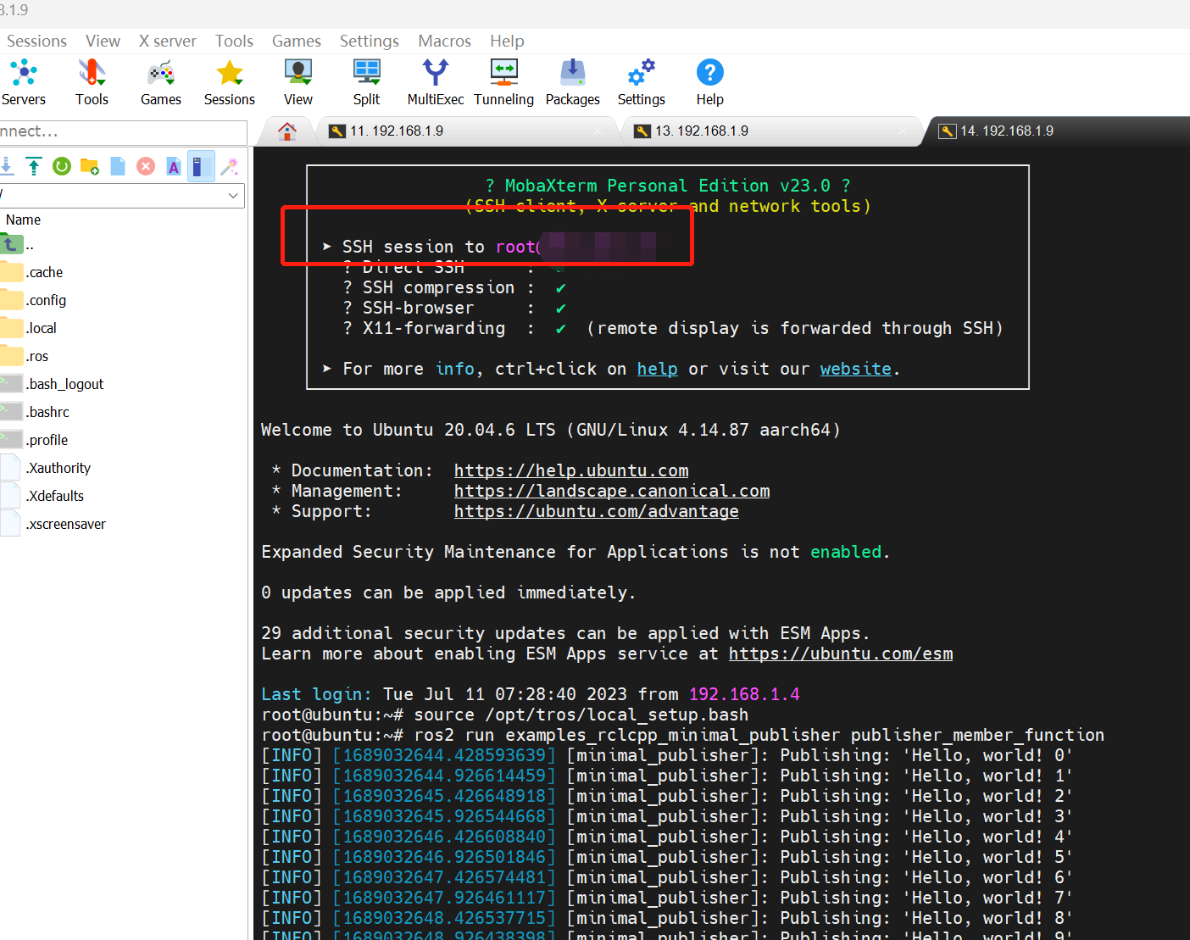Open the Packages toolbar icon

coord(573,82)
